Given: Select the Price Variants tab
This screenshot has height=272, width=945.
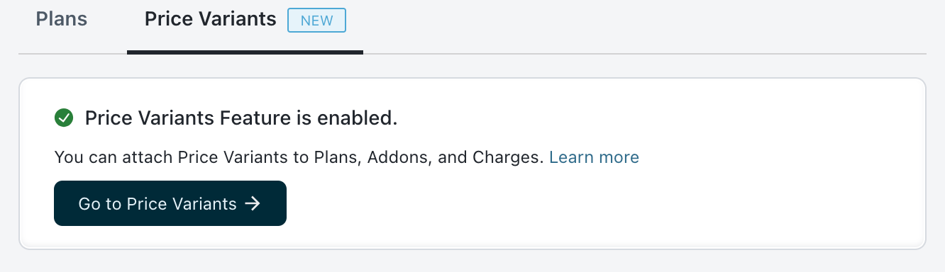Looking at the screenshot, I should pyautogui.click(x=211, y=19).
